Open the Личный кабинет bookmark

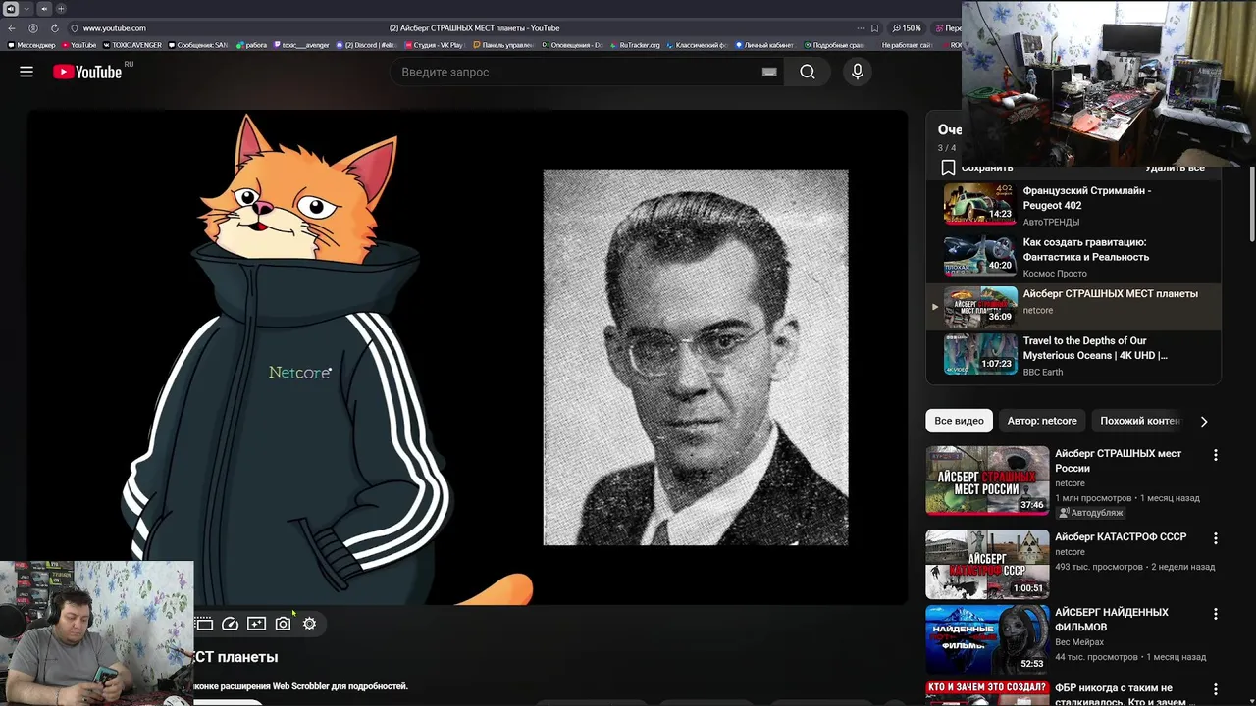pos(764,45)
